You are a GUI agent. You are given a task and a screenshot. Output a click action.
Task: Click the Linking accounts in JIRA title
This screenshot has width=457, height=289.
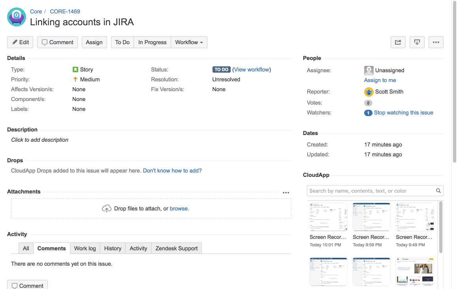coord(82,22)
